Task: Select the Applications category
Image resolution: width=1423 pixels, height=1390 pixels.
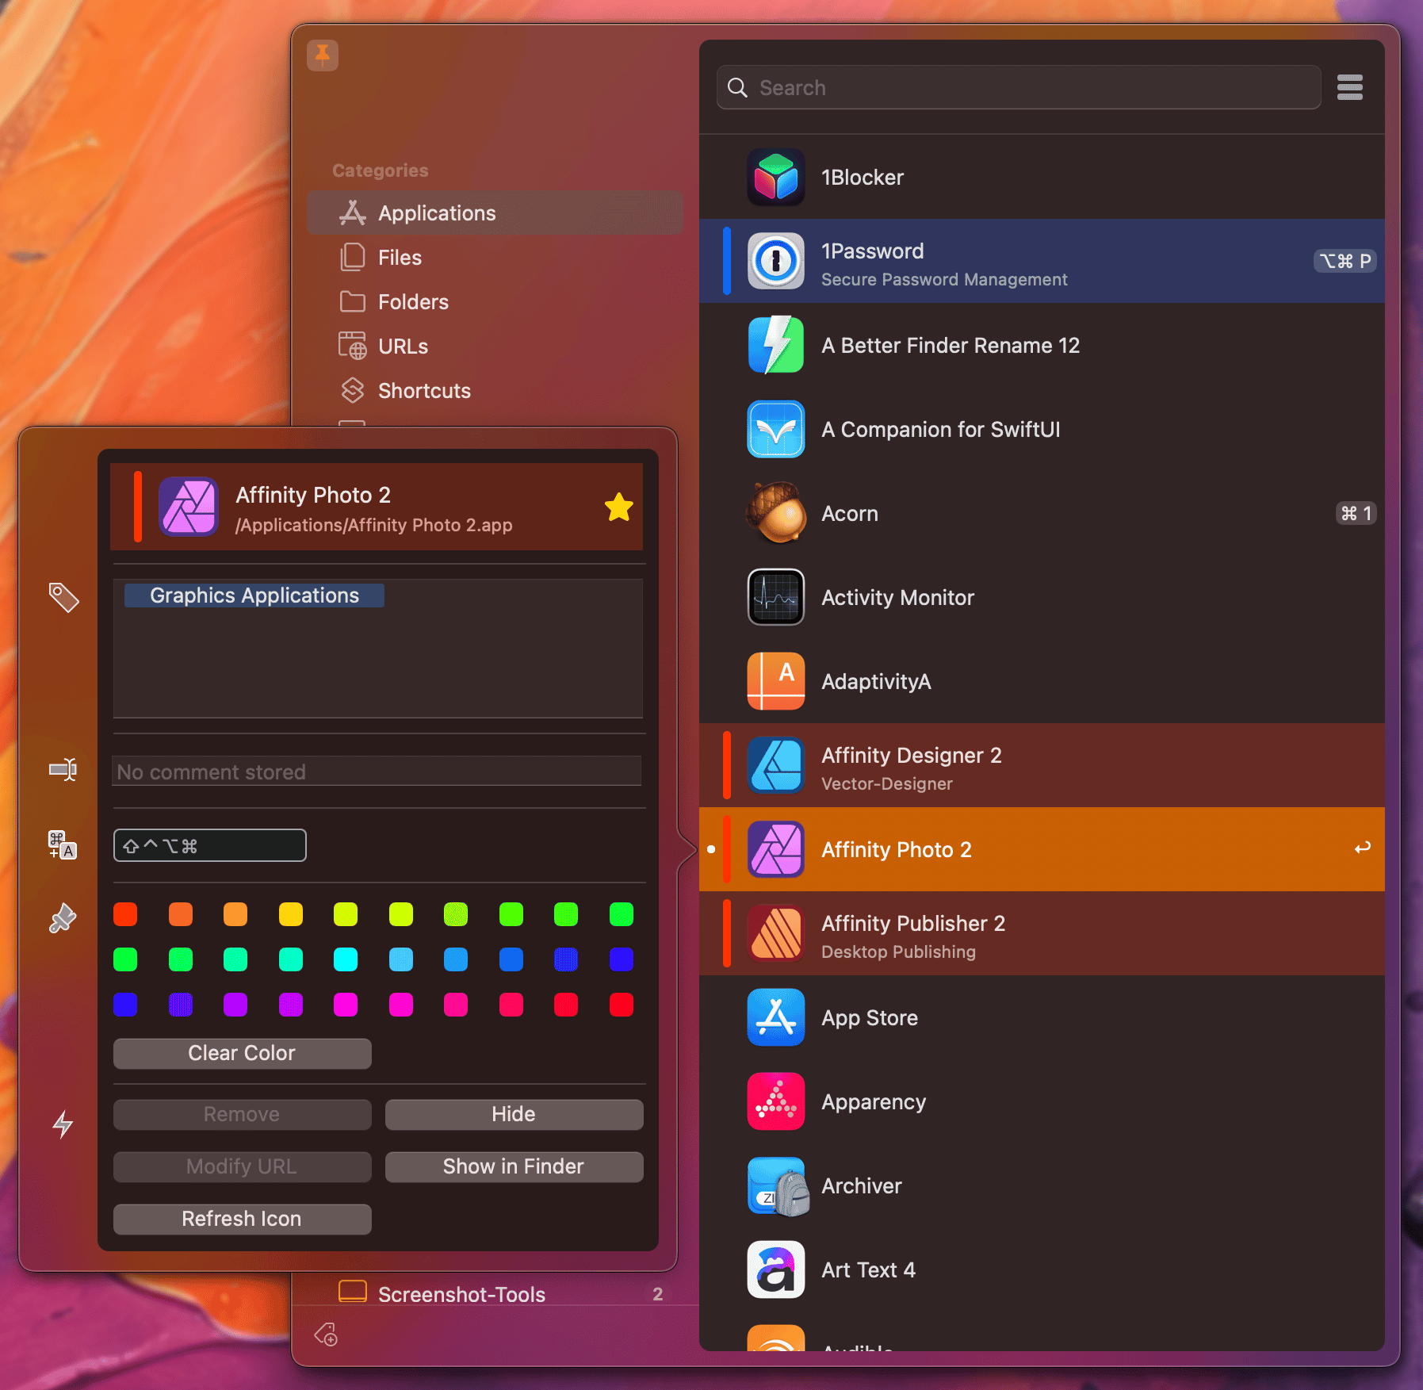Action: 495,213
